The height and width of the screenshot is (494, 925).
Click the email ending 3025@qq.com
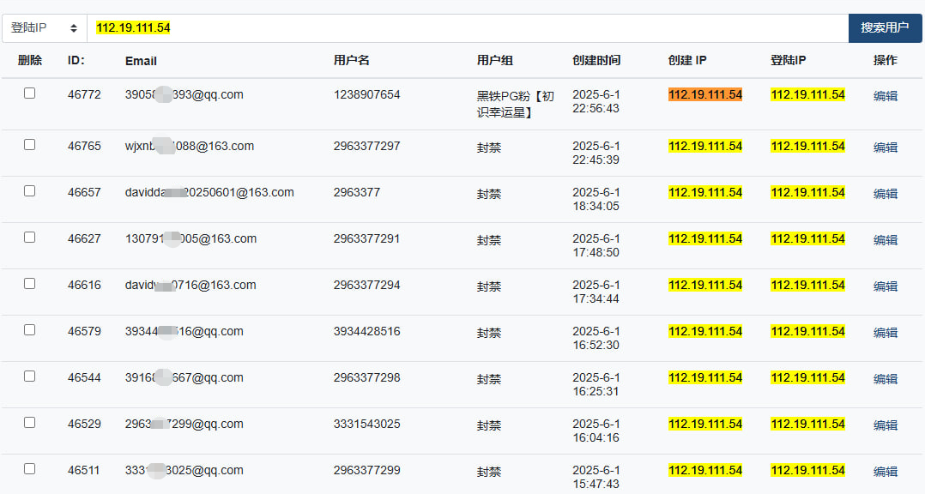pos(184,470)
